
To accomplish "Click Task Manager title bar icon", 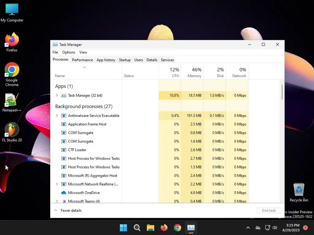I will coord(55,45).
